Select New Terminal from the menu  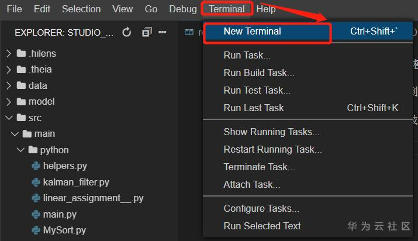coord(252,32)
